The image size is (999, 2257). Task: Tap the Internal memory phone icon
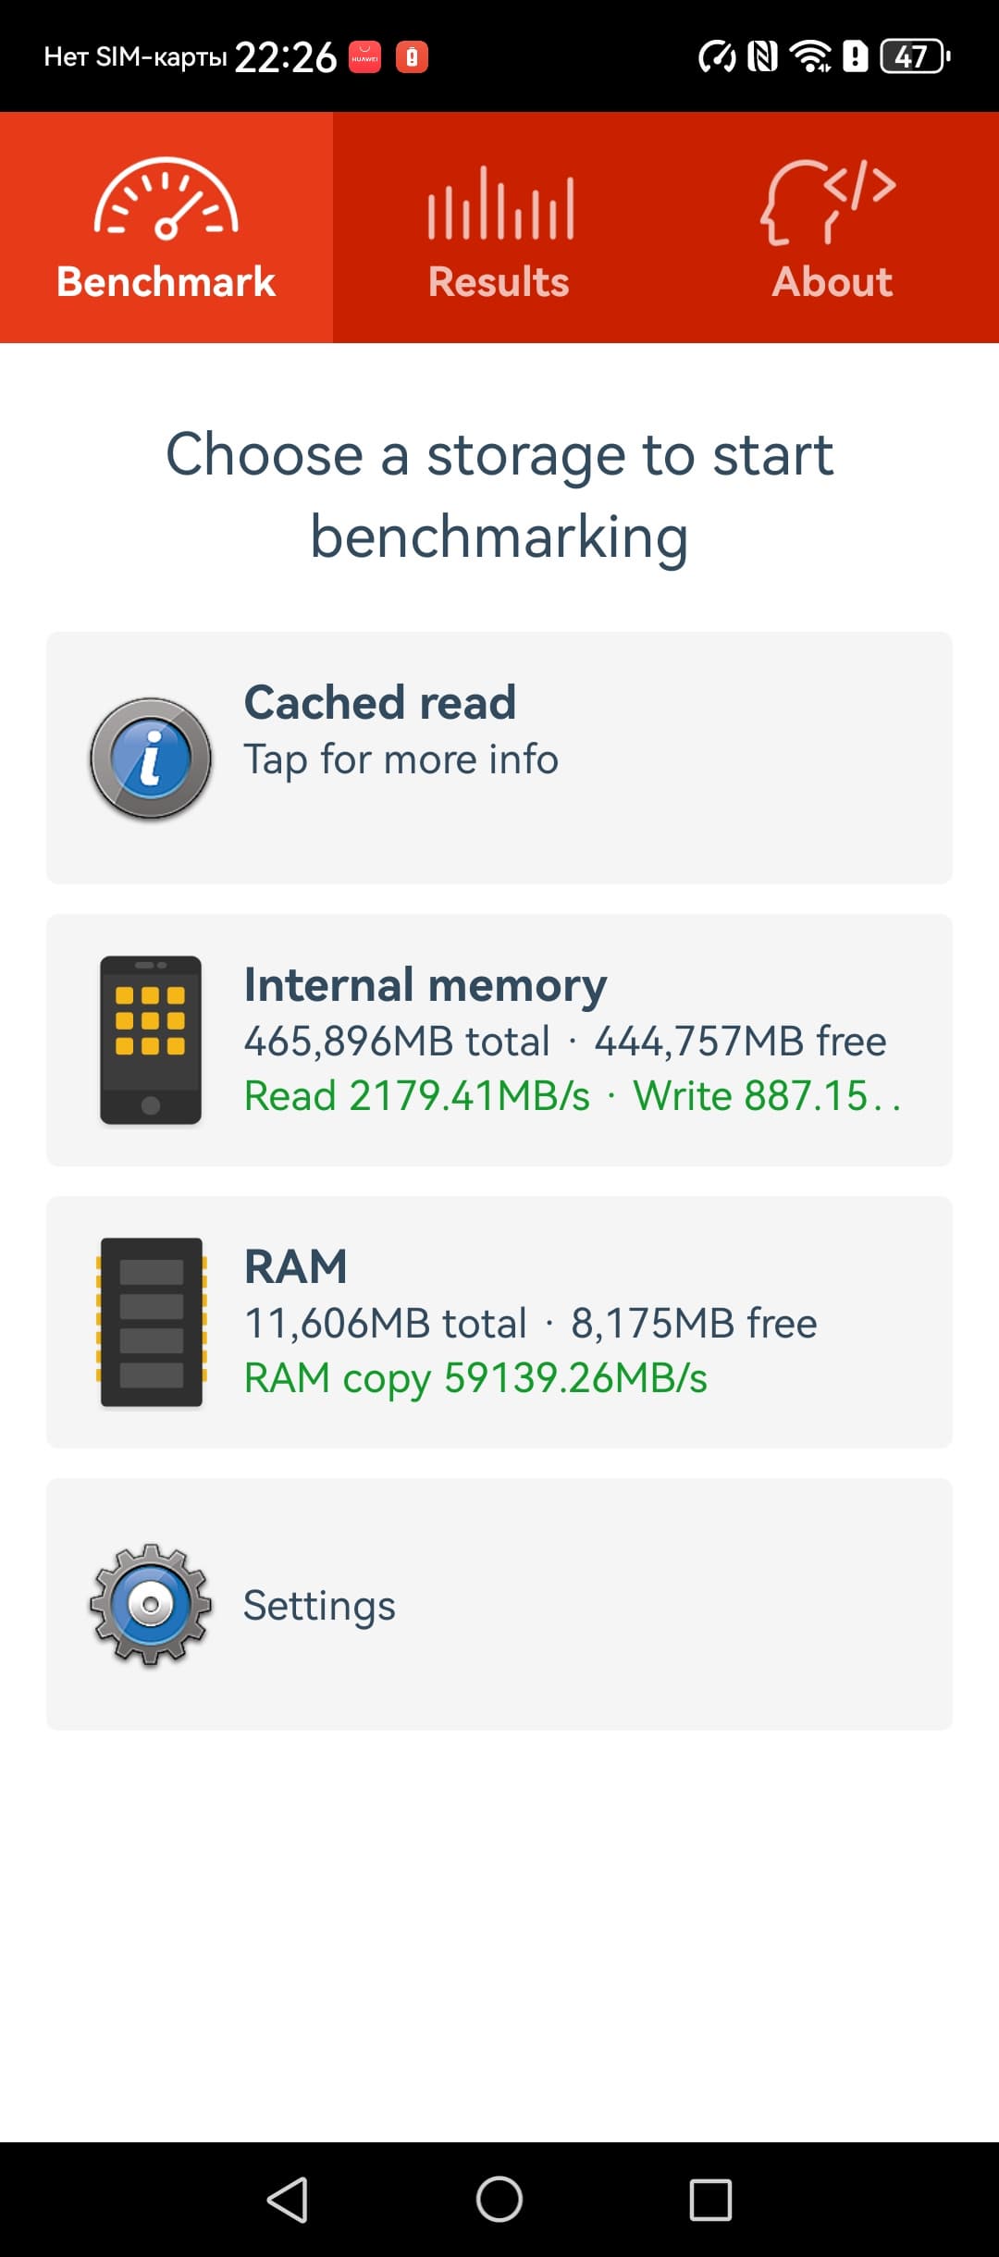coord(151,1040)
